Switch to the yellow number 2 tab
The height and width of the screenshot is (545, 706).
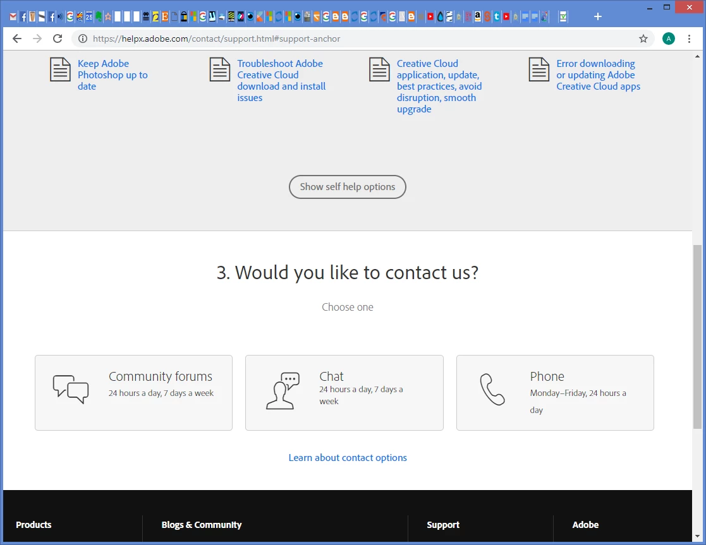click(x=155, y=17)
